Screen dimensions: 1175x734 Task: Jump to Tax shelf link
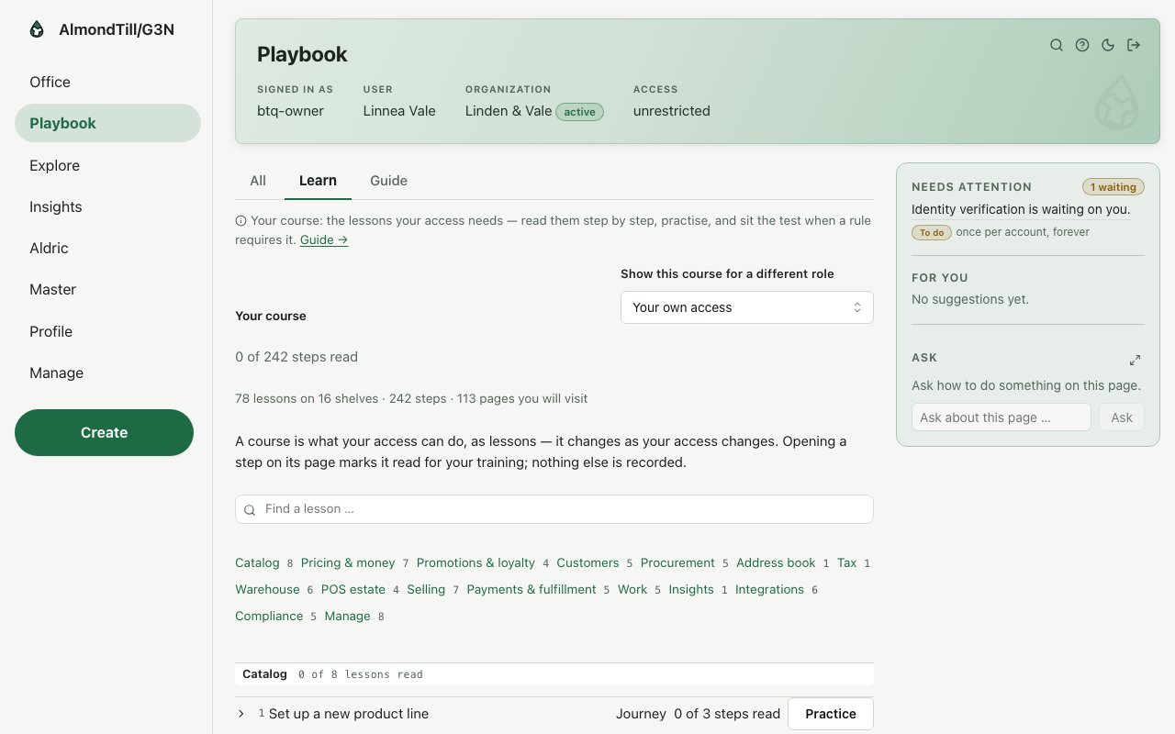click(x=846, y=562)
